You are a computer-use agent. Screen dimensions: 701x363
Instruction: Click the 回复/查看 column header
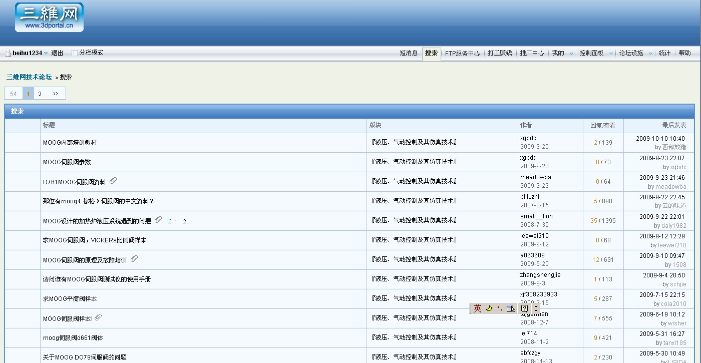[603, 126]
